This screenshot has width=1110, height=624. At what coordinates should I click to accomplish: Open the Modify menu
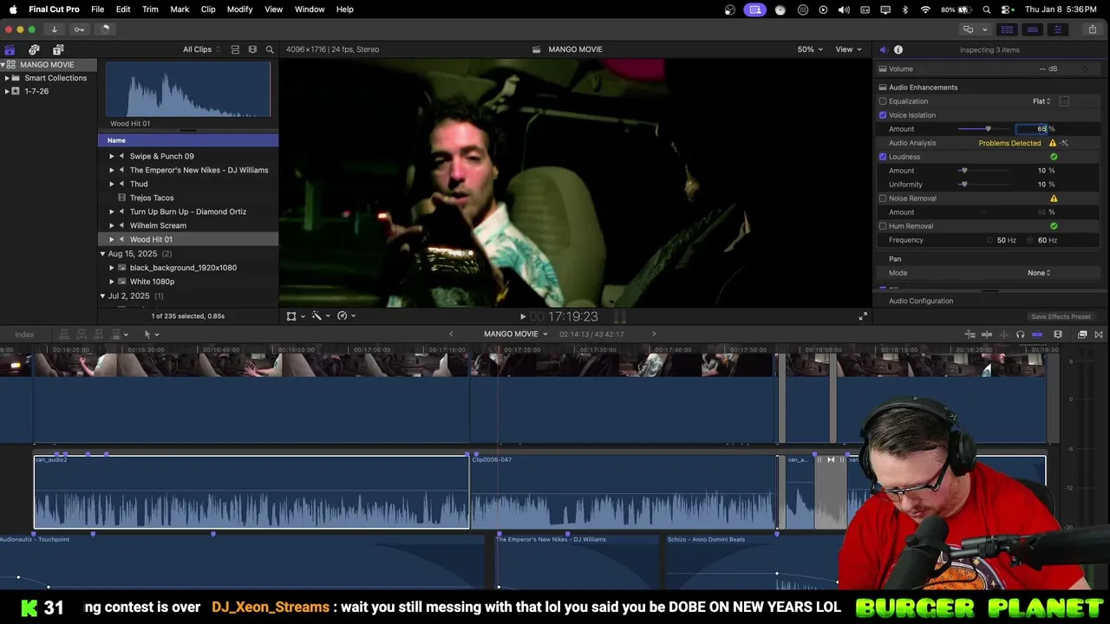(239, 10)
